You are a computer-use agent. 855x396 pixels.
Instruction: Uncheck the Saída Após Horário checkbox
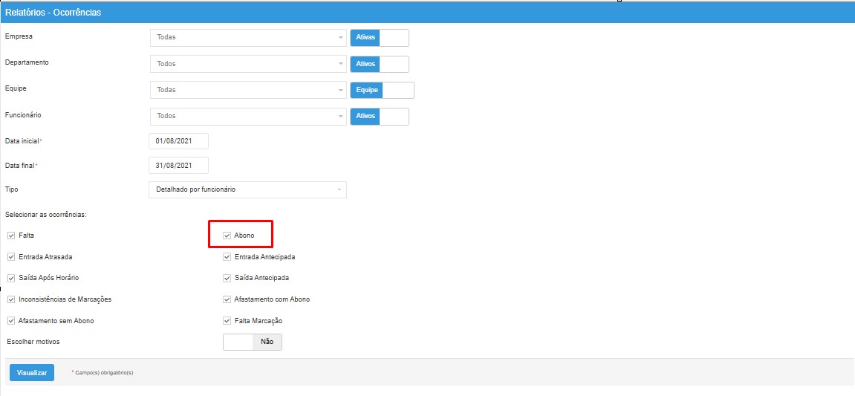pos(10,278)
